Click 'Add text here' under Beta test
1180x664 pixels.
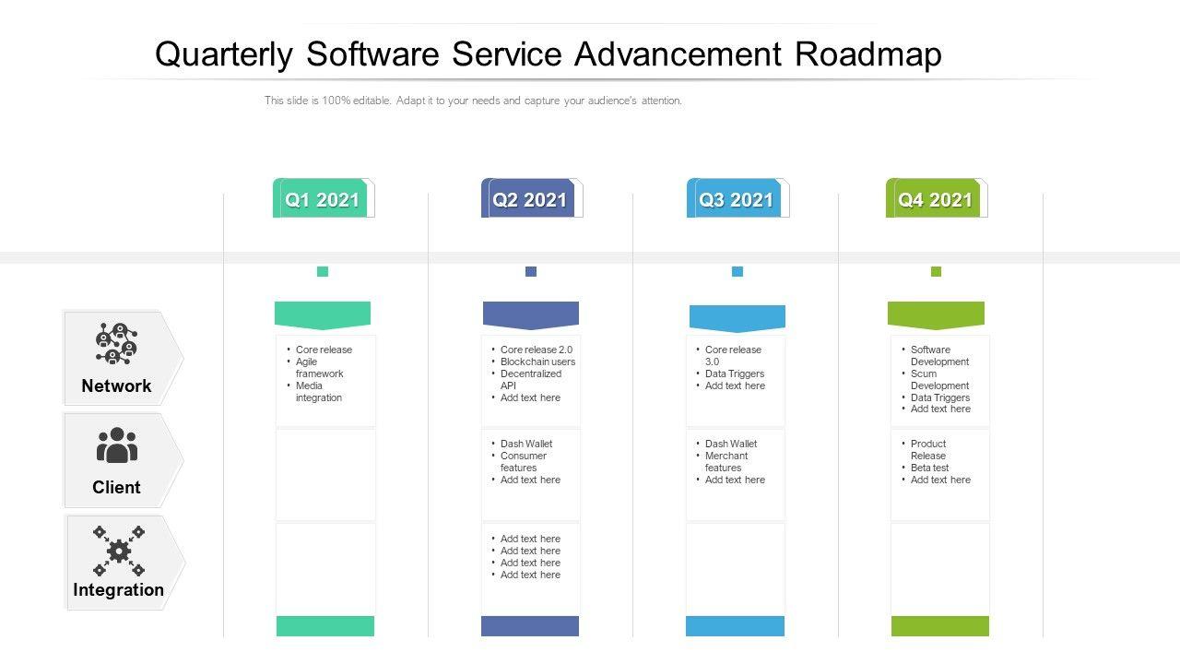tap(940, 480)
